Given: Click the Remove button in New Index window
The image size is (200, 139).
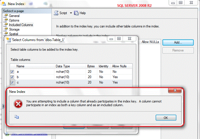Looking at the screenshot, I should click(178, 50).
